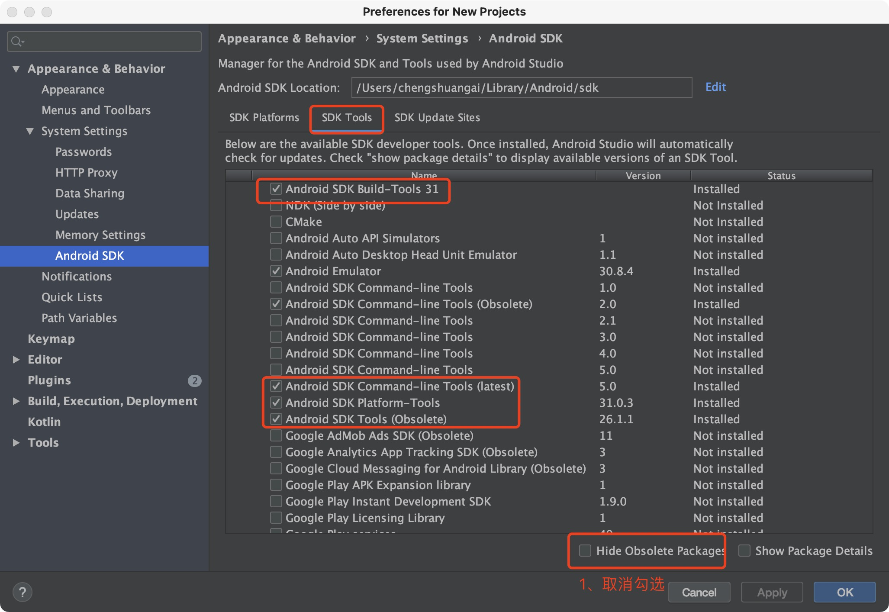Check Google Play Licensing Library checkbox
The width and height of the screenshot is (889, 612).
(276, 518)
